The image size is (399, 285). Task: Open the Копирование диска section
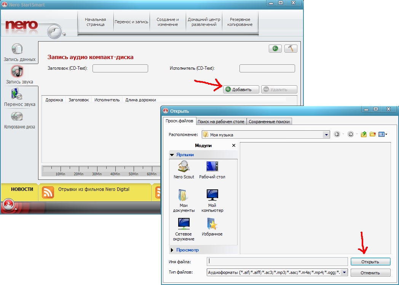click(x=19, y=120)
